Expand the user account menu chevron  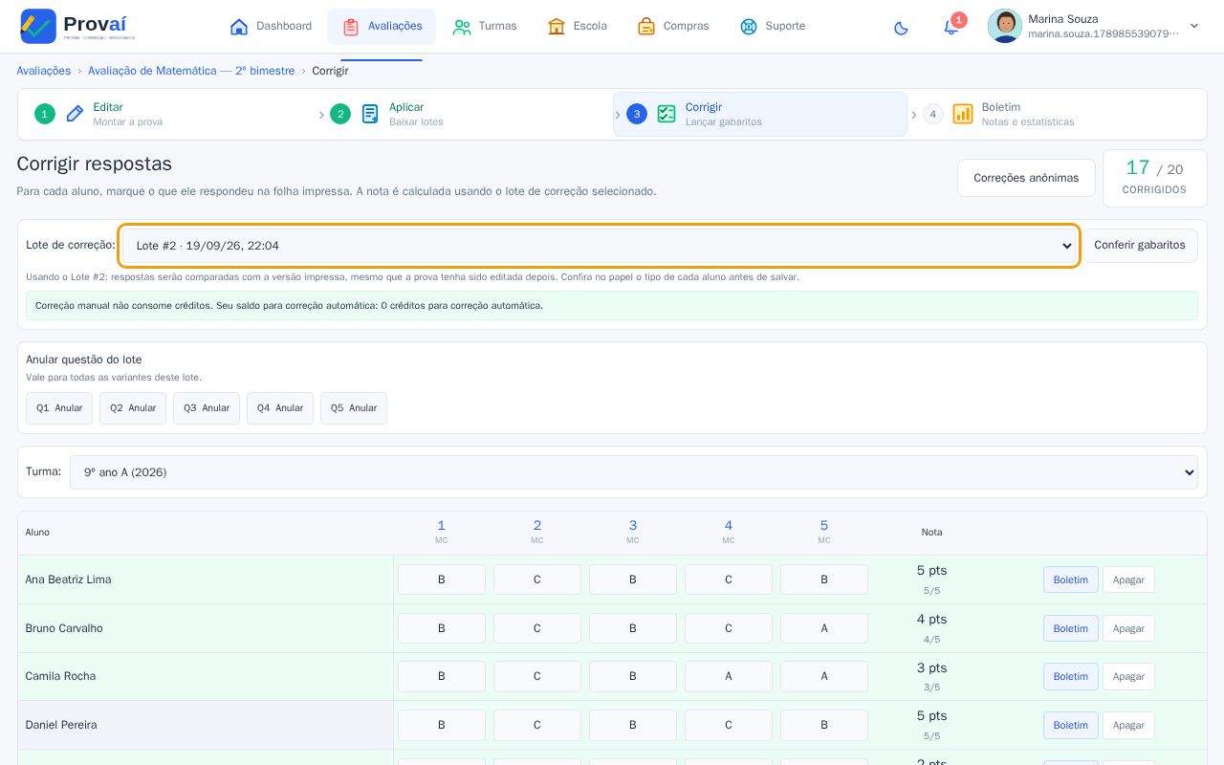pyautogui.click(x=1193, y=26)
